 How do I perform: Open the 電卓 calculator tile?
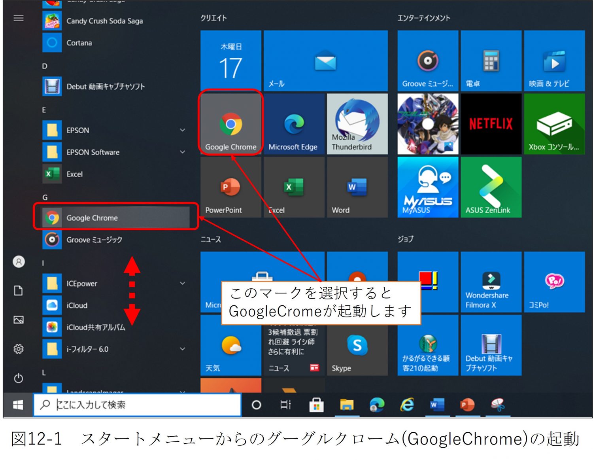click(x=491, y=61)
